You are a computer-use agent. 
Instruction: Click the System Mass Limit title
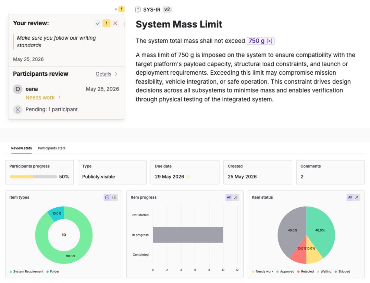(179, 24)
